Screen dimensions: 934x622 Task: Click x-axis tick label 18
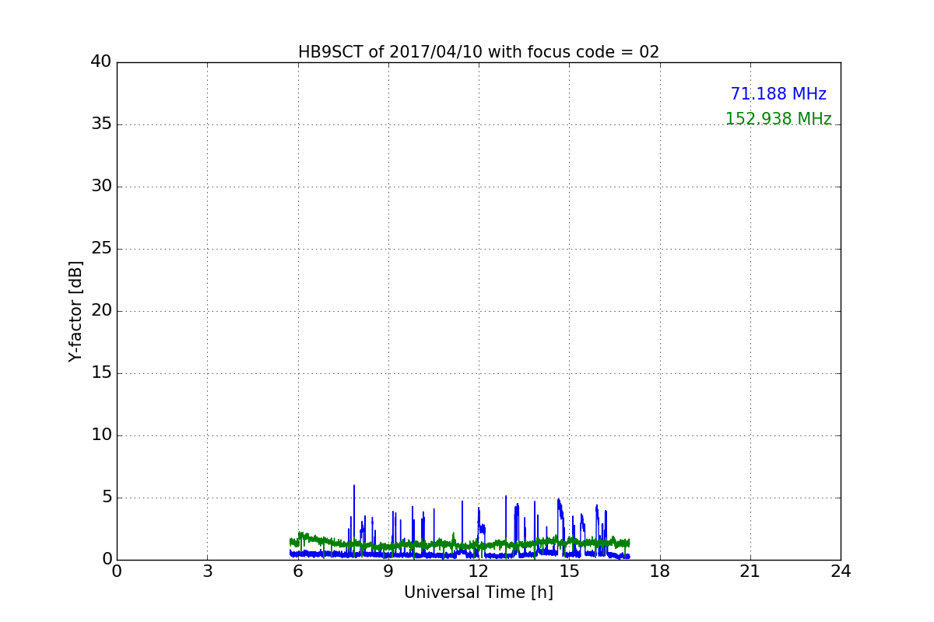coord(660,571)
